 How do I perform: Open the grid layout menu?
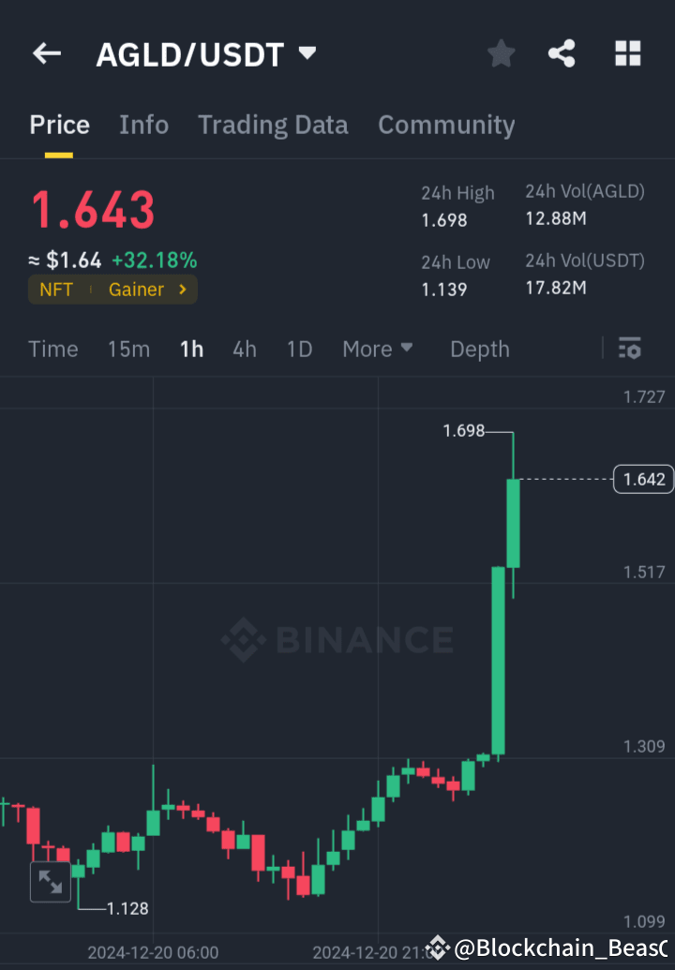coord(627,53)
